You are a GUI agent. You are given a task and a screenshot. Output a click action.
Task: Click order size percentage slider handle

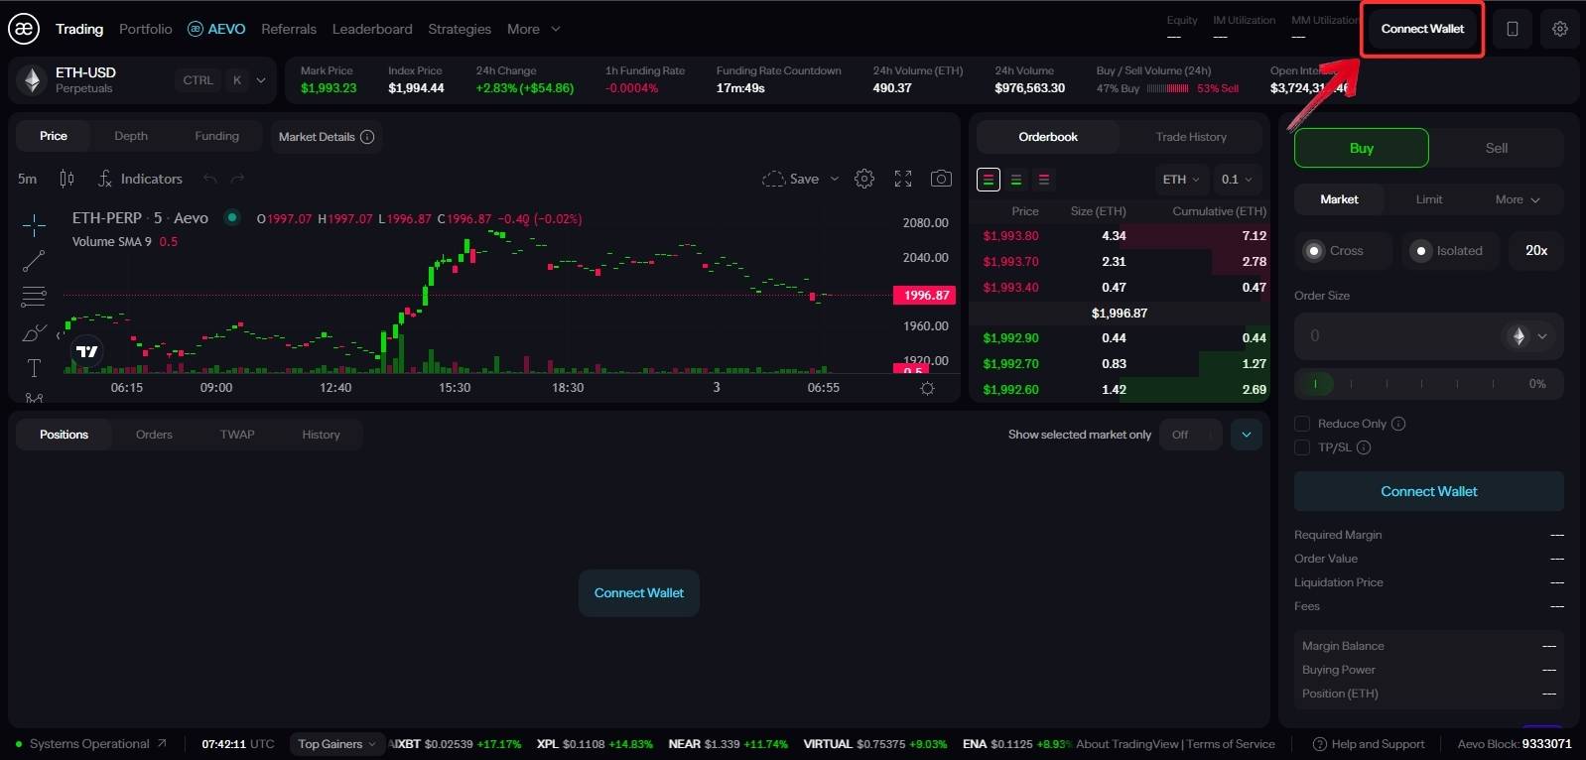click(x=1315, y=383)
